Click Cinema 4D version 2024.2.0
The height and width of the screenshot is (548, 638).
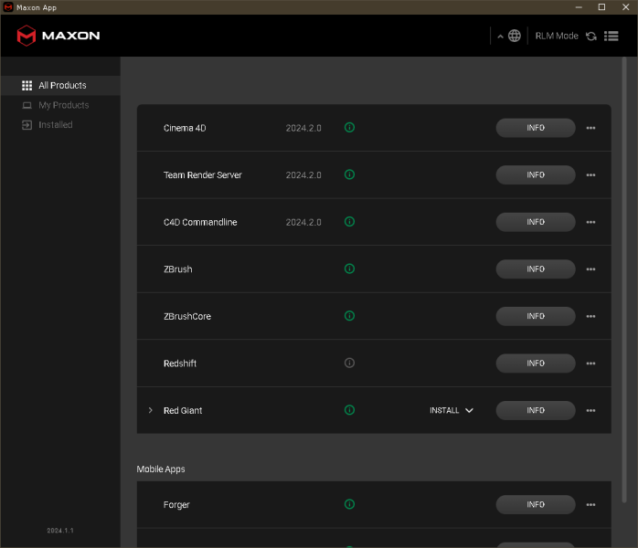tap(303, 128)
